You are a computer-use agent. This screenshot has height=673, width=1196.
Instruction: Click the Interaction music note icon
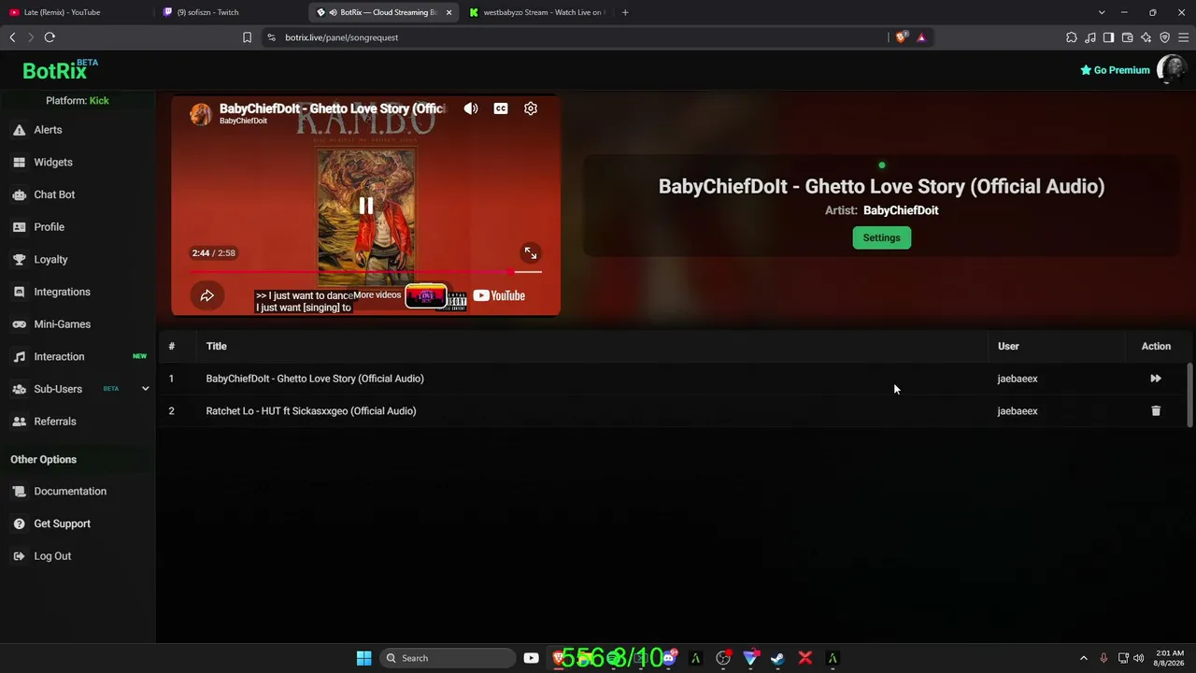(19, 357)
